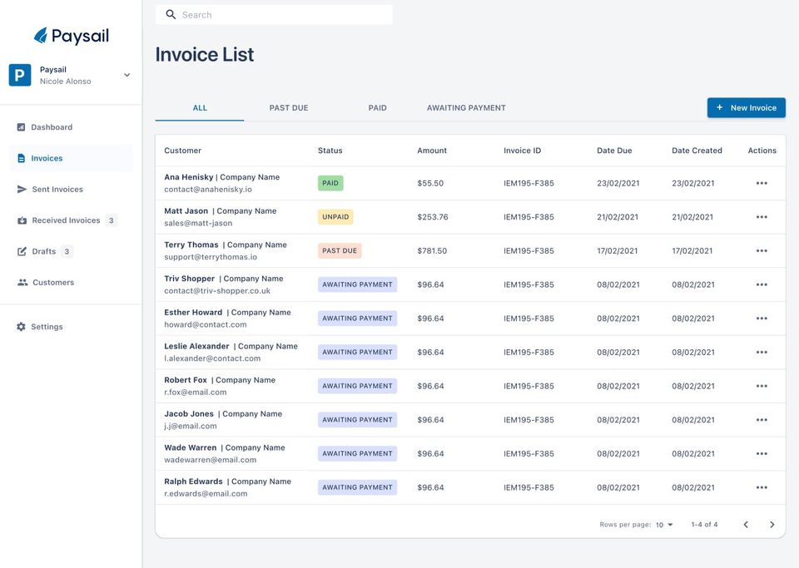799x568 pixels.
Task: Click the blue P account avatar
Action: 20,76
